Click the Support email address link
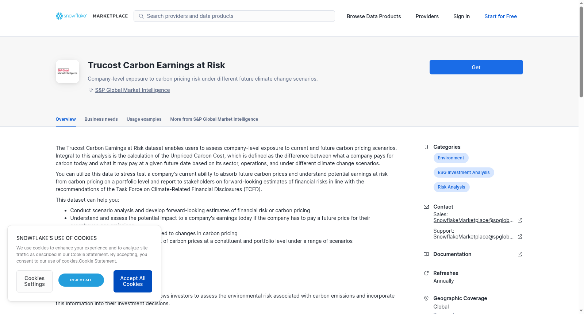Image resolution: width=584 pixels, height=314 pixels. (x=473, y=237)
